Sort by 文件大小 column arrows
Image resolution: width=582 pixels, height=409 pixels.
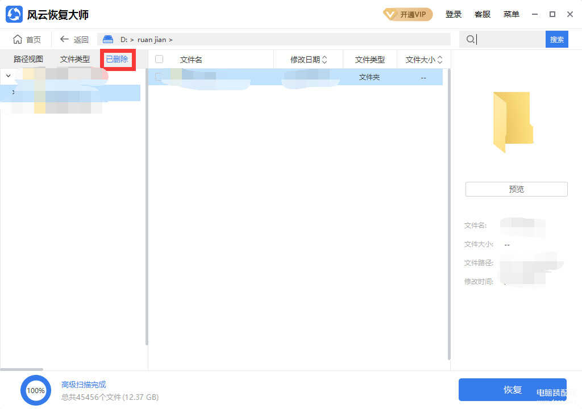[x=440, y=60]
